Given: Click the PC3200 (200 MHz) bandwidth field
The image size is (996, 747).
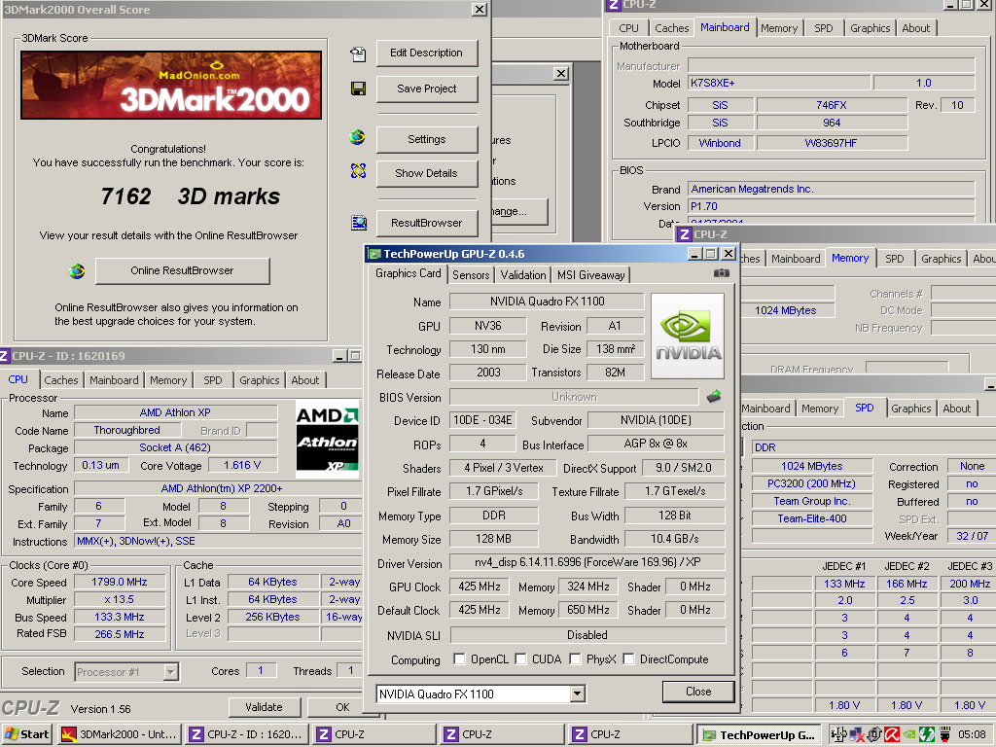Looking at the screenshot, I should 812,483.
